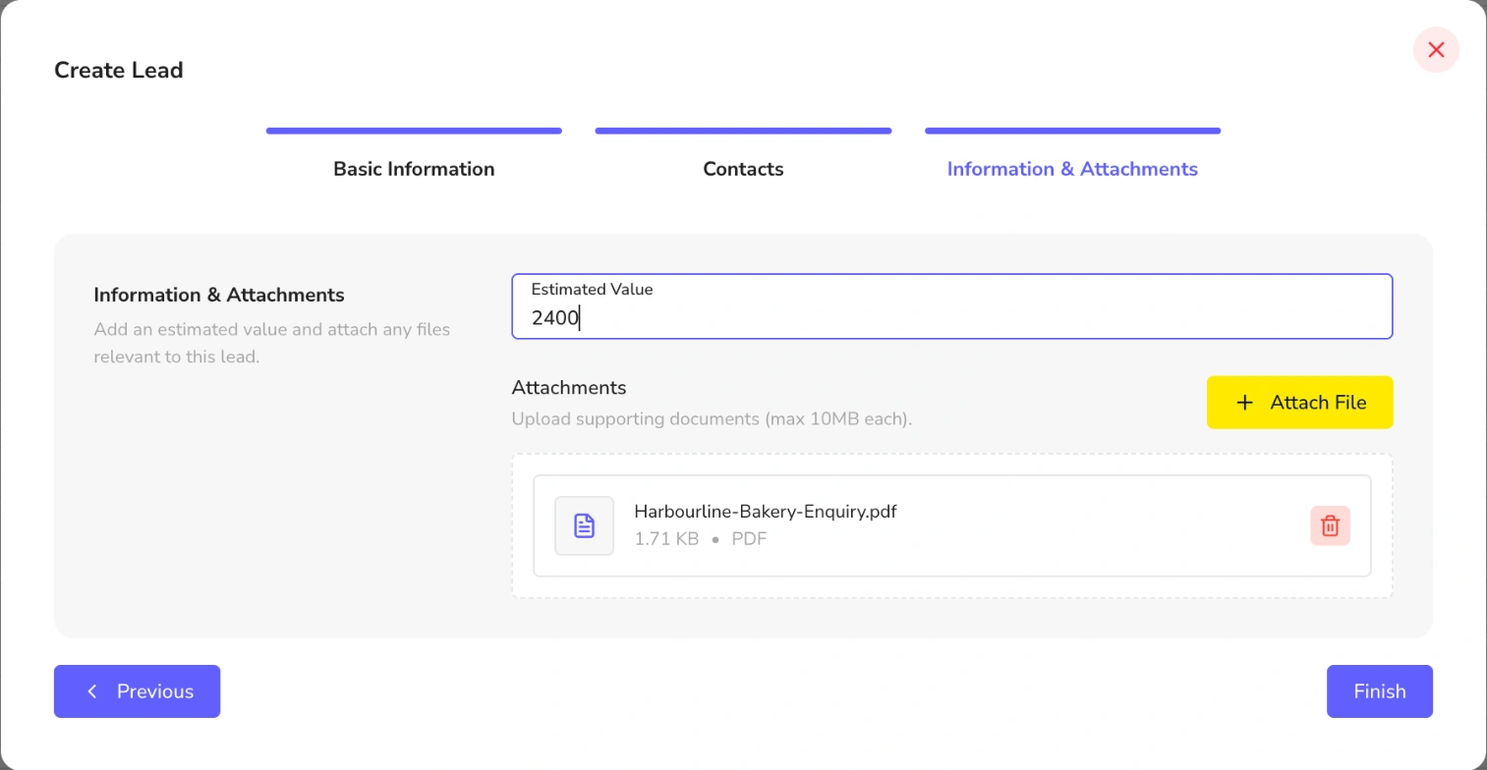The width and height of the screenshot is (1487, 770).
Task: Click the section description about estimated value
Action: (272, 343)
